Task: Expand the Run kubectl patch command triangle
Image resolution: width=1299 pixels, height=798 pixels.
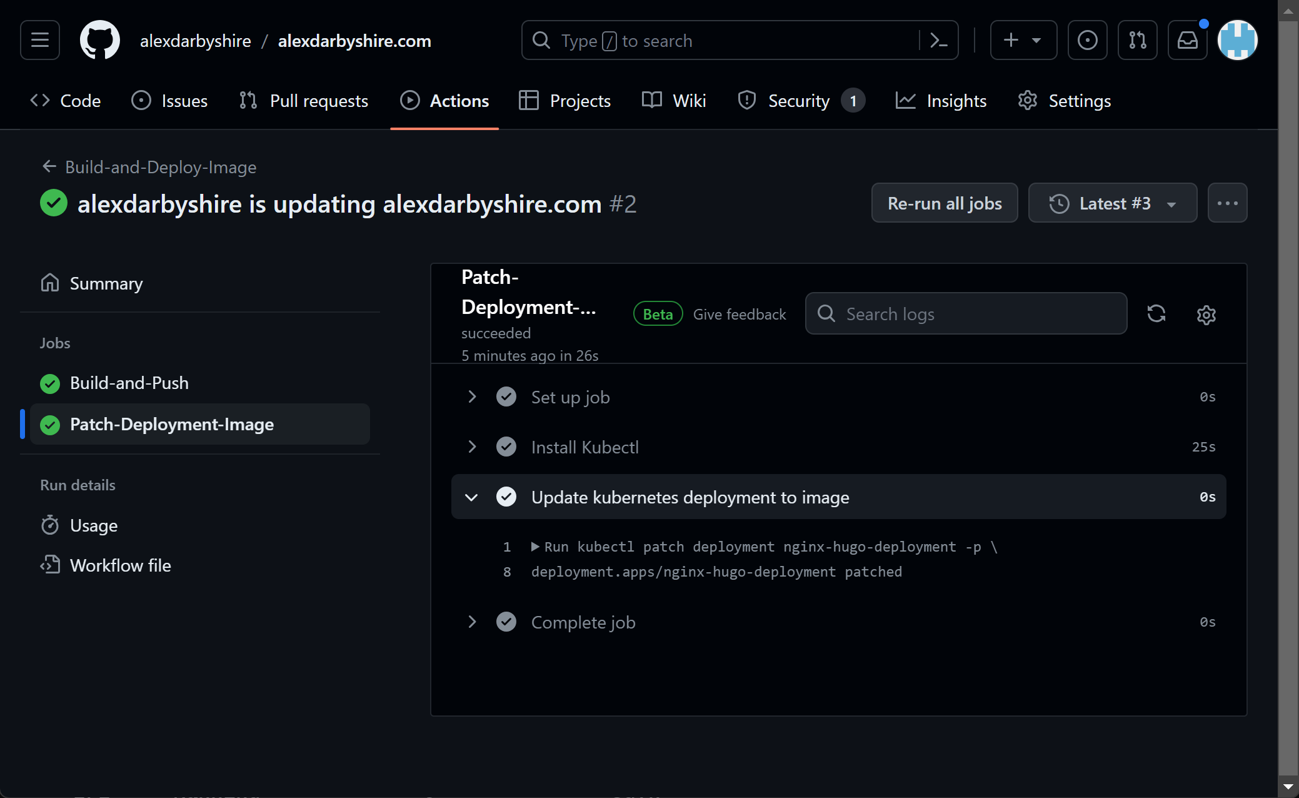Action: pyautogui.click(x=535, y=547)
